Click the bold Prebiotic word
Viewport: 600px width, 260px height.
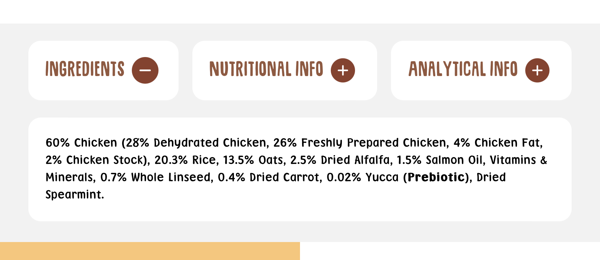(436, 177)
